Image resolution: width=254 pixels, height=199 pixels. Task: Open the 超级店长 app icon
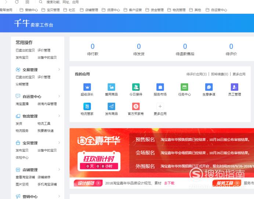(x=87, y=87)
